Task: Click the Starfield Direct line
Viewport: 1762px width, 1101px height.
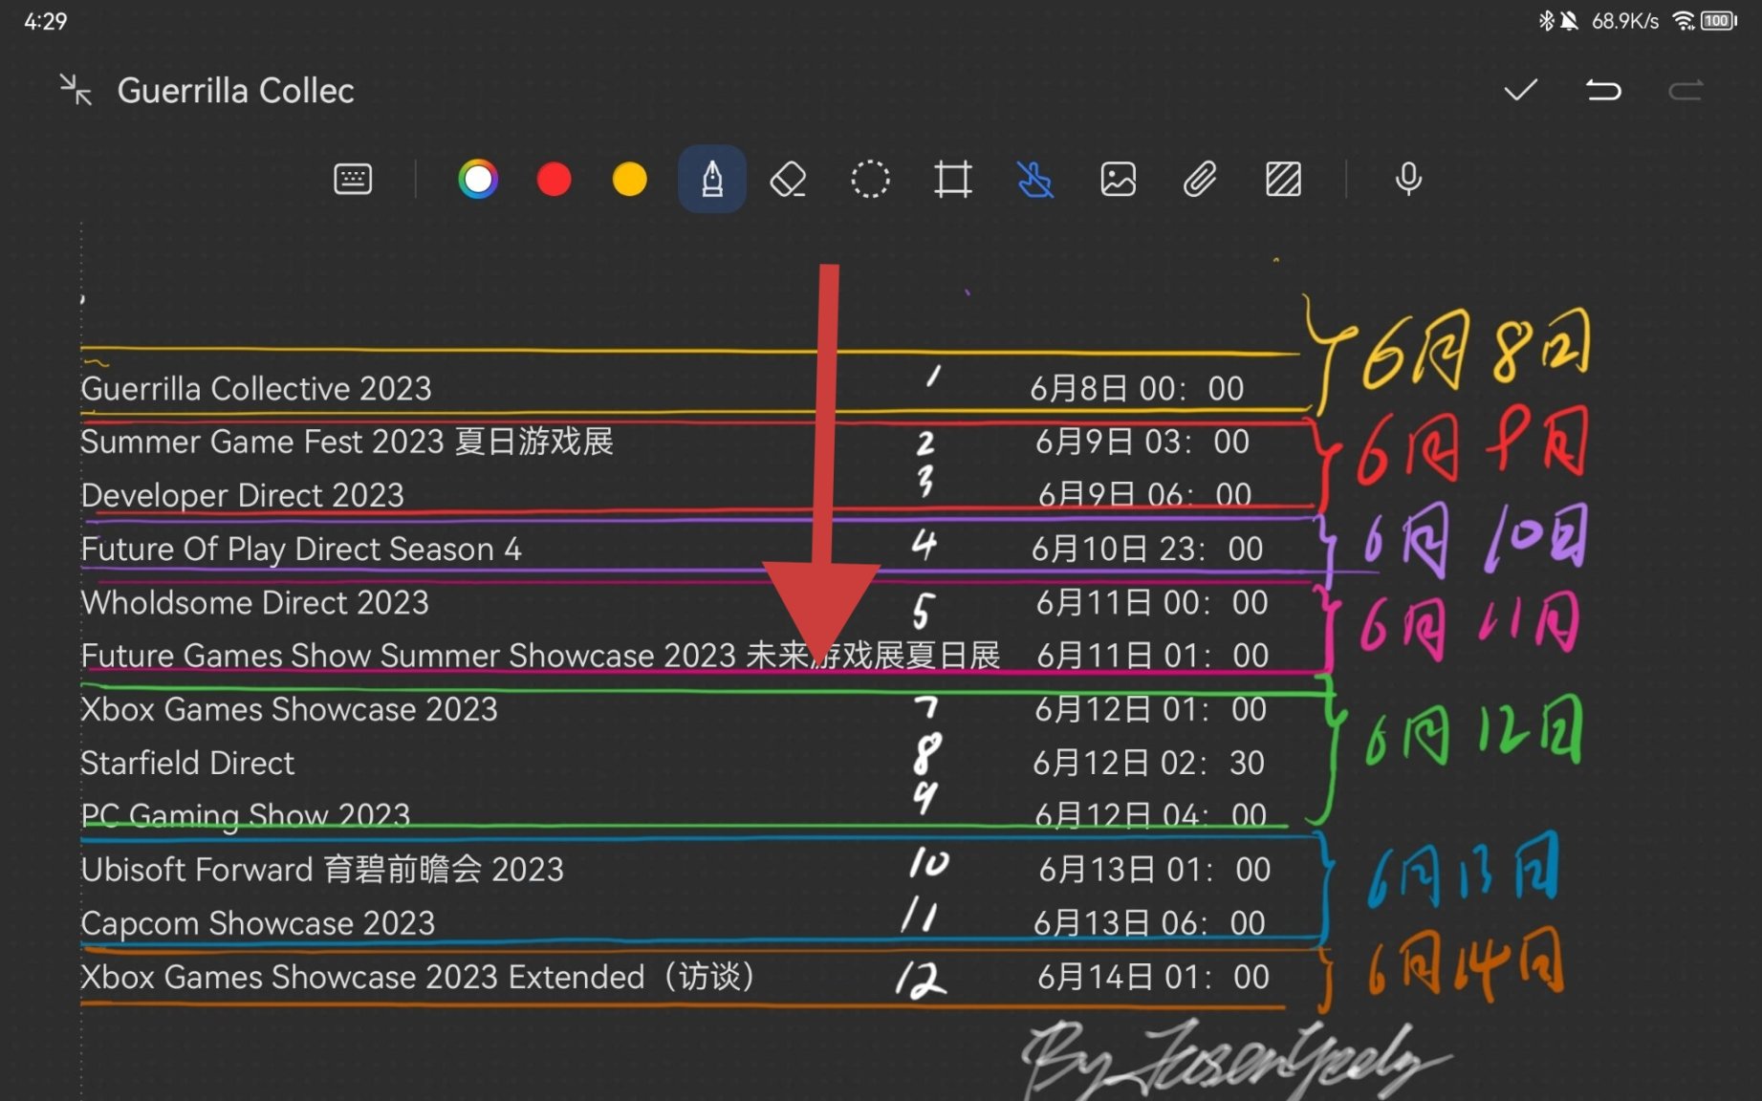Action: tap(187, 763)
